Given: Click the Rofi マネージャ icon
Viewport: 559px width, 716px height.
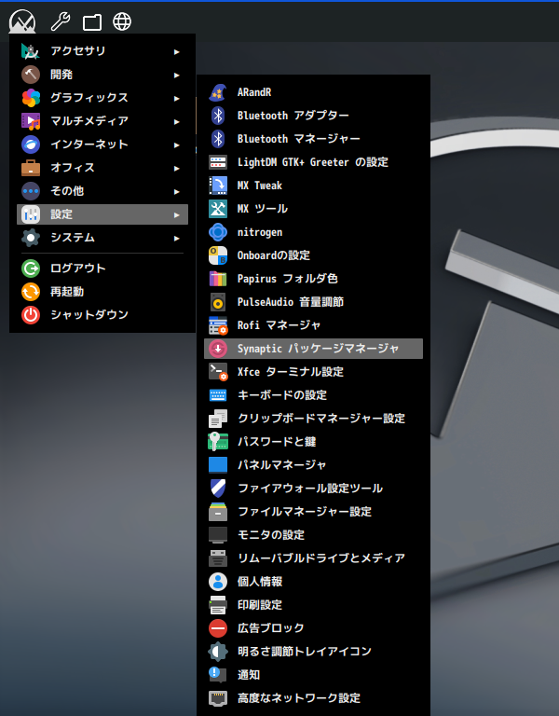Looking at the screenshot, I should coord(218,325).
